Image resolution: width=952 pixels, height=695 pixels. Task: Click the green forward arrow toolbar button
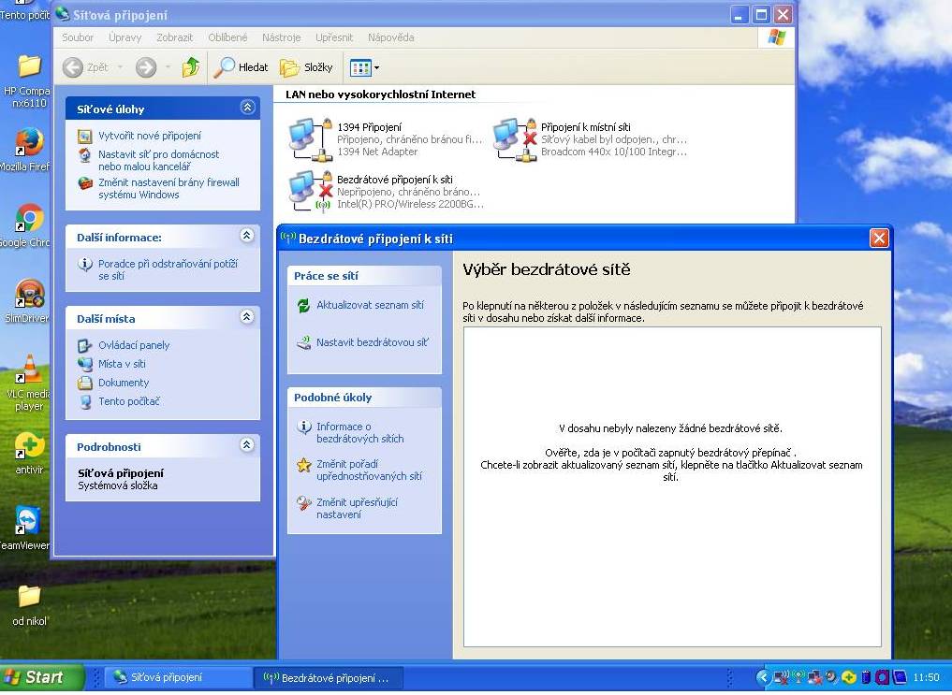(x=146, y=67)
